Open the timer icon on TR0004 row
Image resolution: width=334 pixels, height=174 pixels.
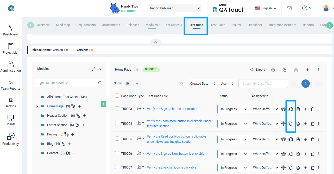[283, 123]
